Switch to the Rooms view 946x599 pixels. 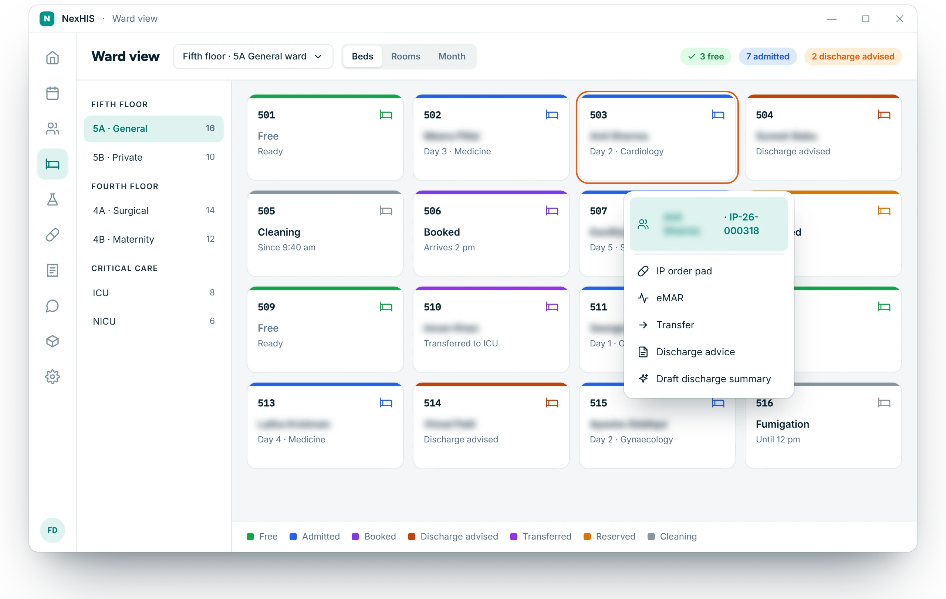[405, 57]
